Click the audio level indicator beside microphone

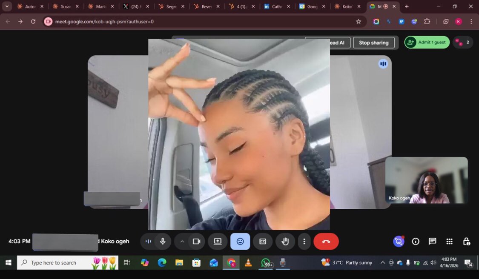tap(148, 242)
